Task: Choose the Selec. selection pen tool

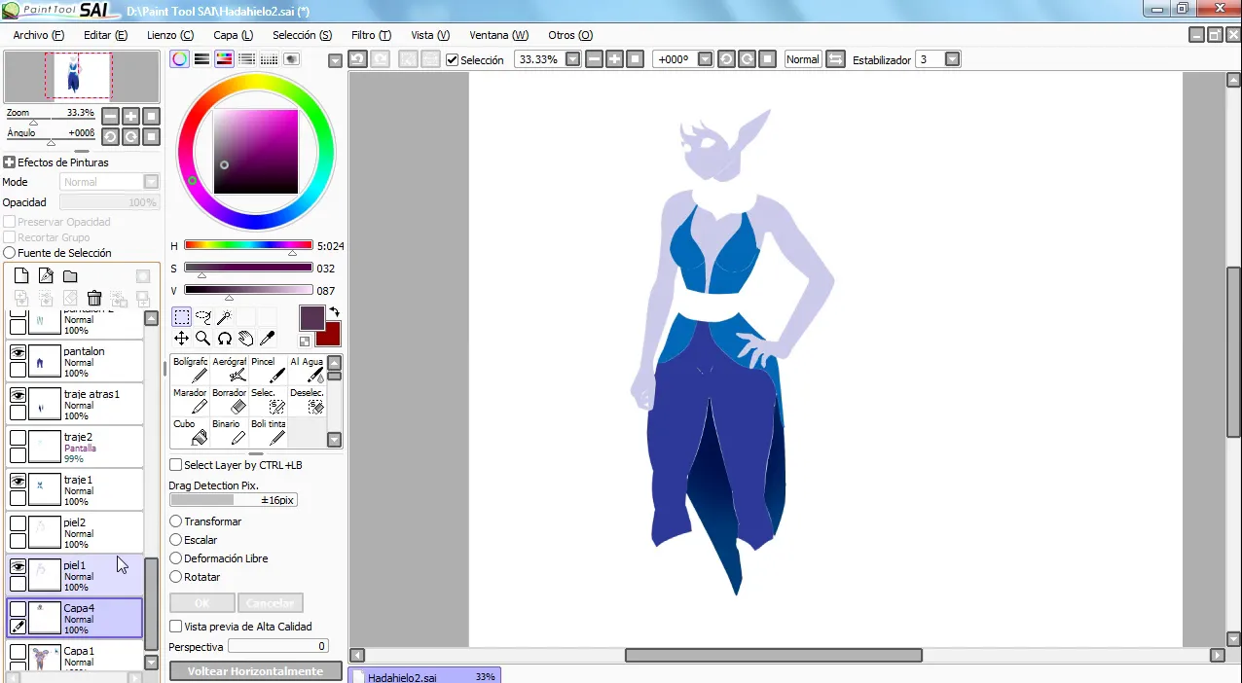Action: [268, 401]
